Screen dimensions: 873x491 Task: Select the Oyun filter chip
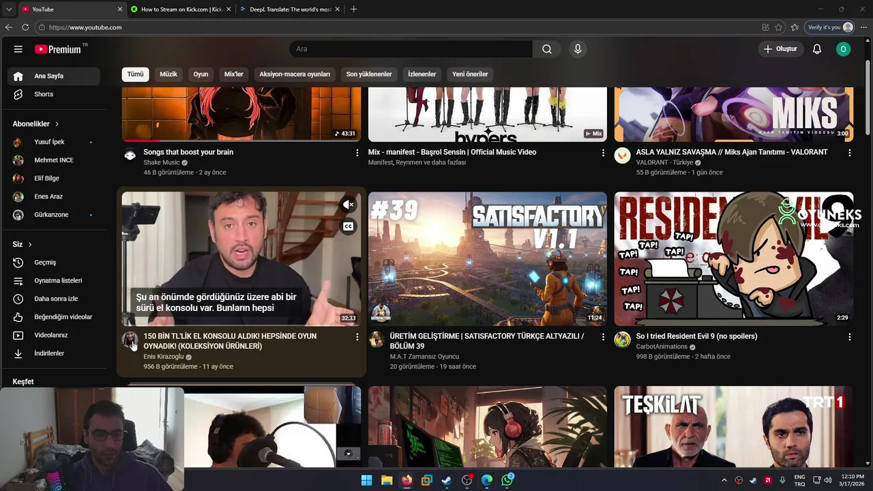tap(201, 74)
